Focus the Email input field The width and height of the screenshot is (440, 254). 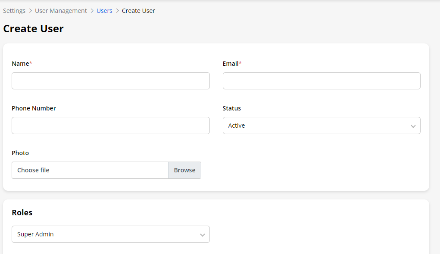pyautogui.click(x=321, y=81)
